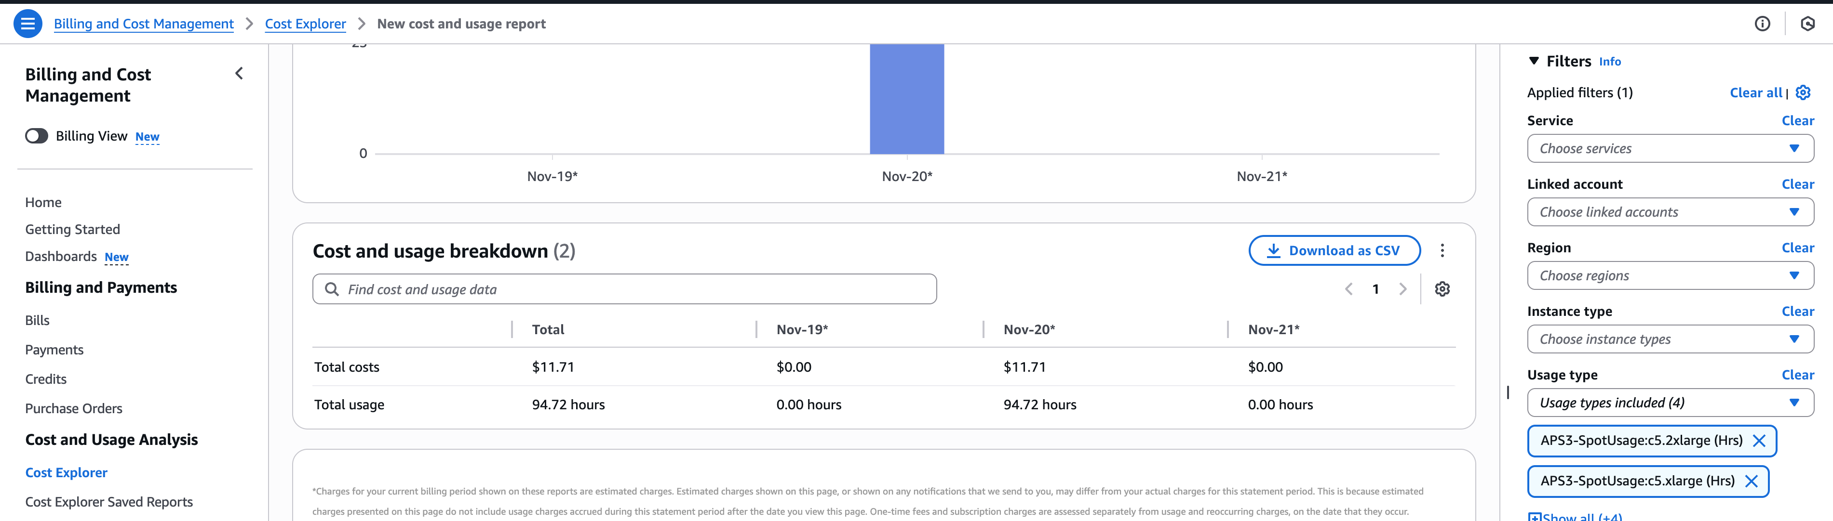This screenshot has height=521, width=1833.
Task: Open the hamburger navigation menu
Action: pyautogui.click(x=28, y=24)
